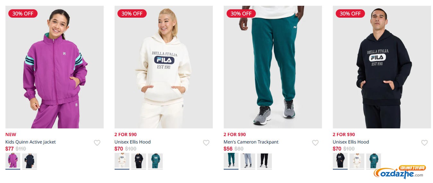This screenshot has height=183, width=433.
Task: Select navy Kids Quinn jacket color swatch
Action: click(30, 161)
